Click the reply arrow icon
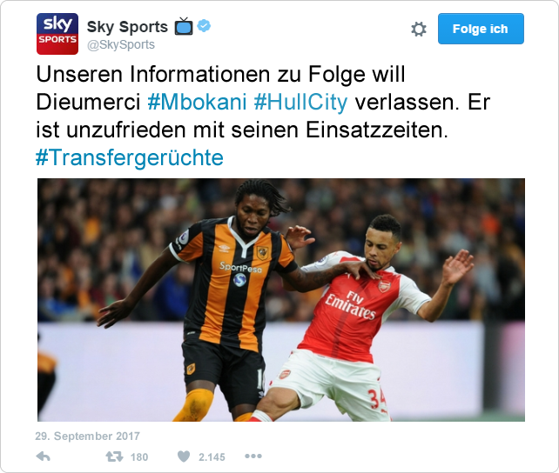The image size is (559, 473). [44, 456]
